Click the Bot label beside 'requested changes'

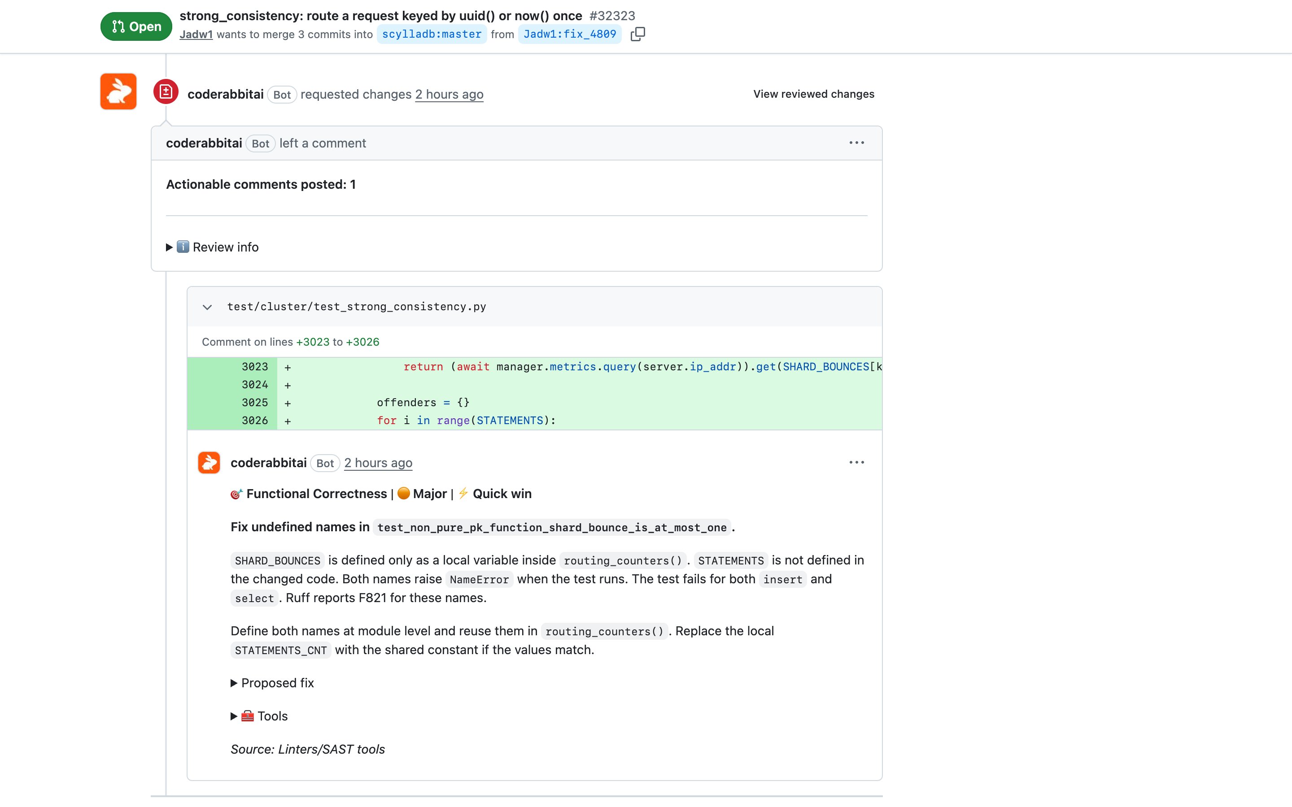pos(282,95)
